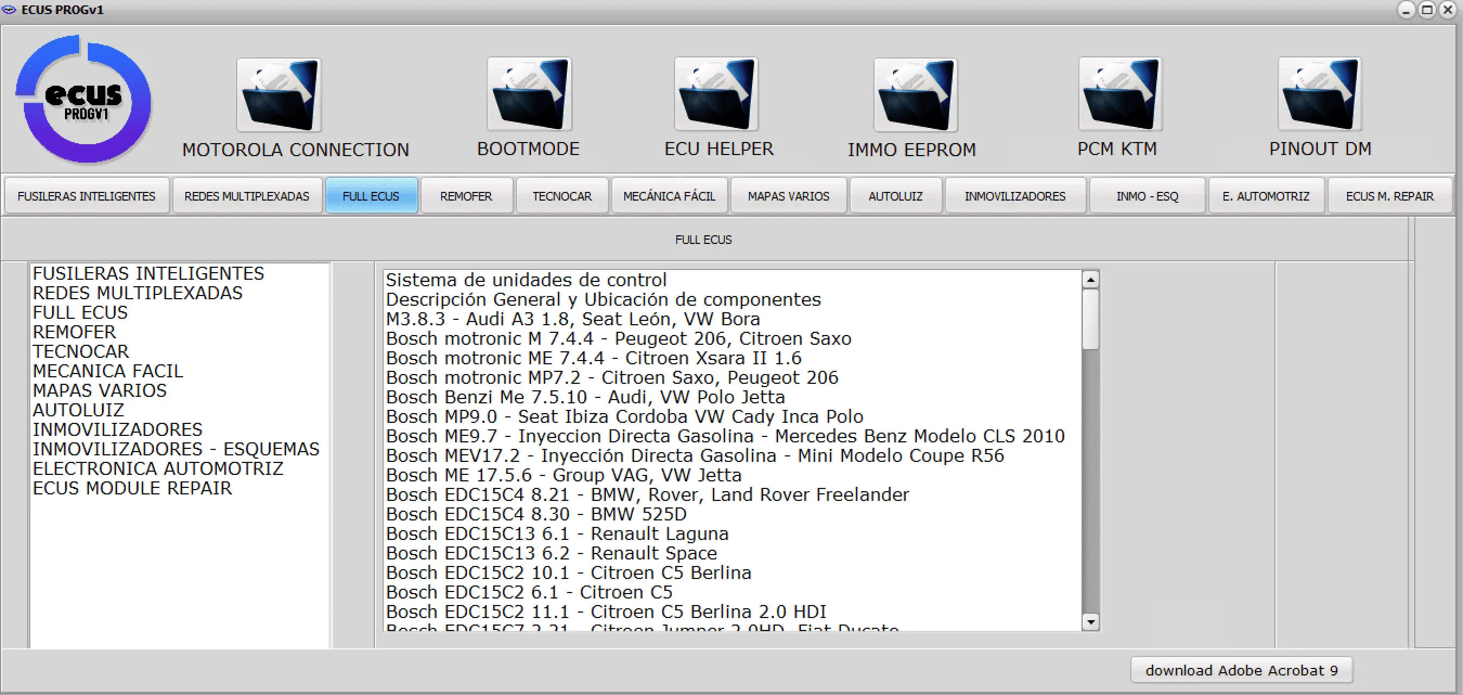Open the IMMO EEPROM folder icon
The width and height of the screenshot is (1463, 695).
tap(916, 95)
